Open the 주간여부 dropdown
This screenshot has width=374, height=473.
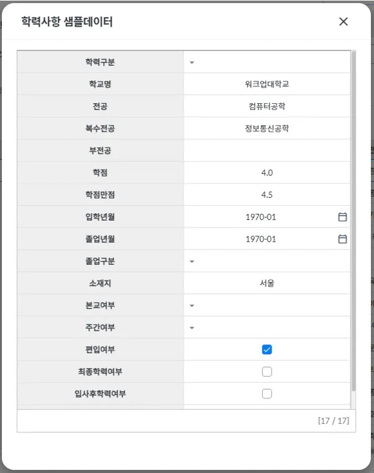click(x=192, y=328)
